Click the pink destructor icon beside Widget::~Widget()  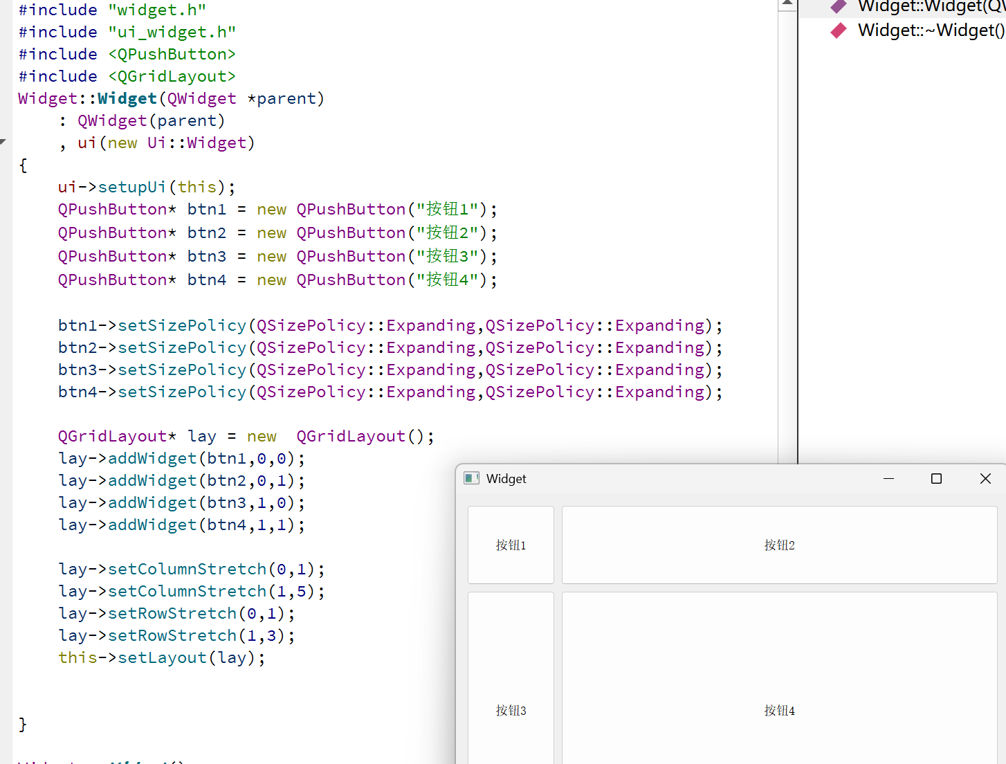[x=839, y=30]
